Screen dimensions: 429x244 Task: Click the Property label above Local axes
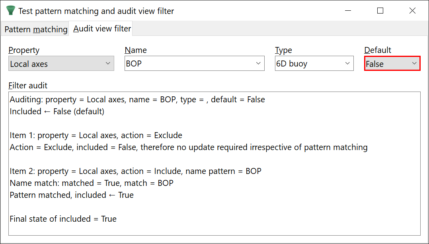[24, 50]
